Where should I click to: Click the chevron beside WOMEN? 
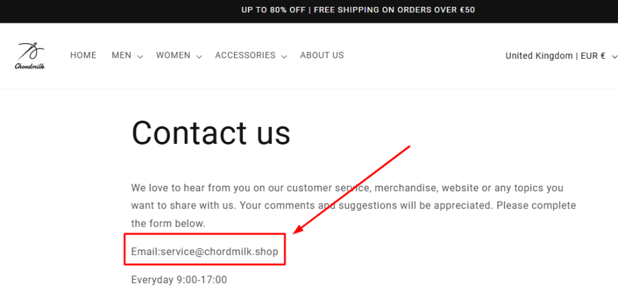[x=199, y=56]
